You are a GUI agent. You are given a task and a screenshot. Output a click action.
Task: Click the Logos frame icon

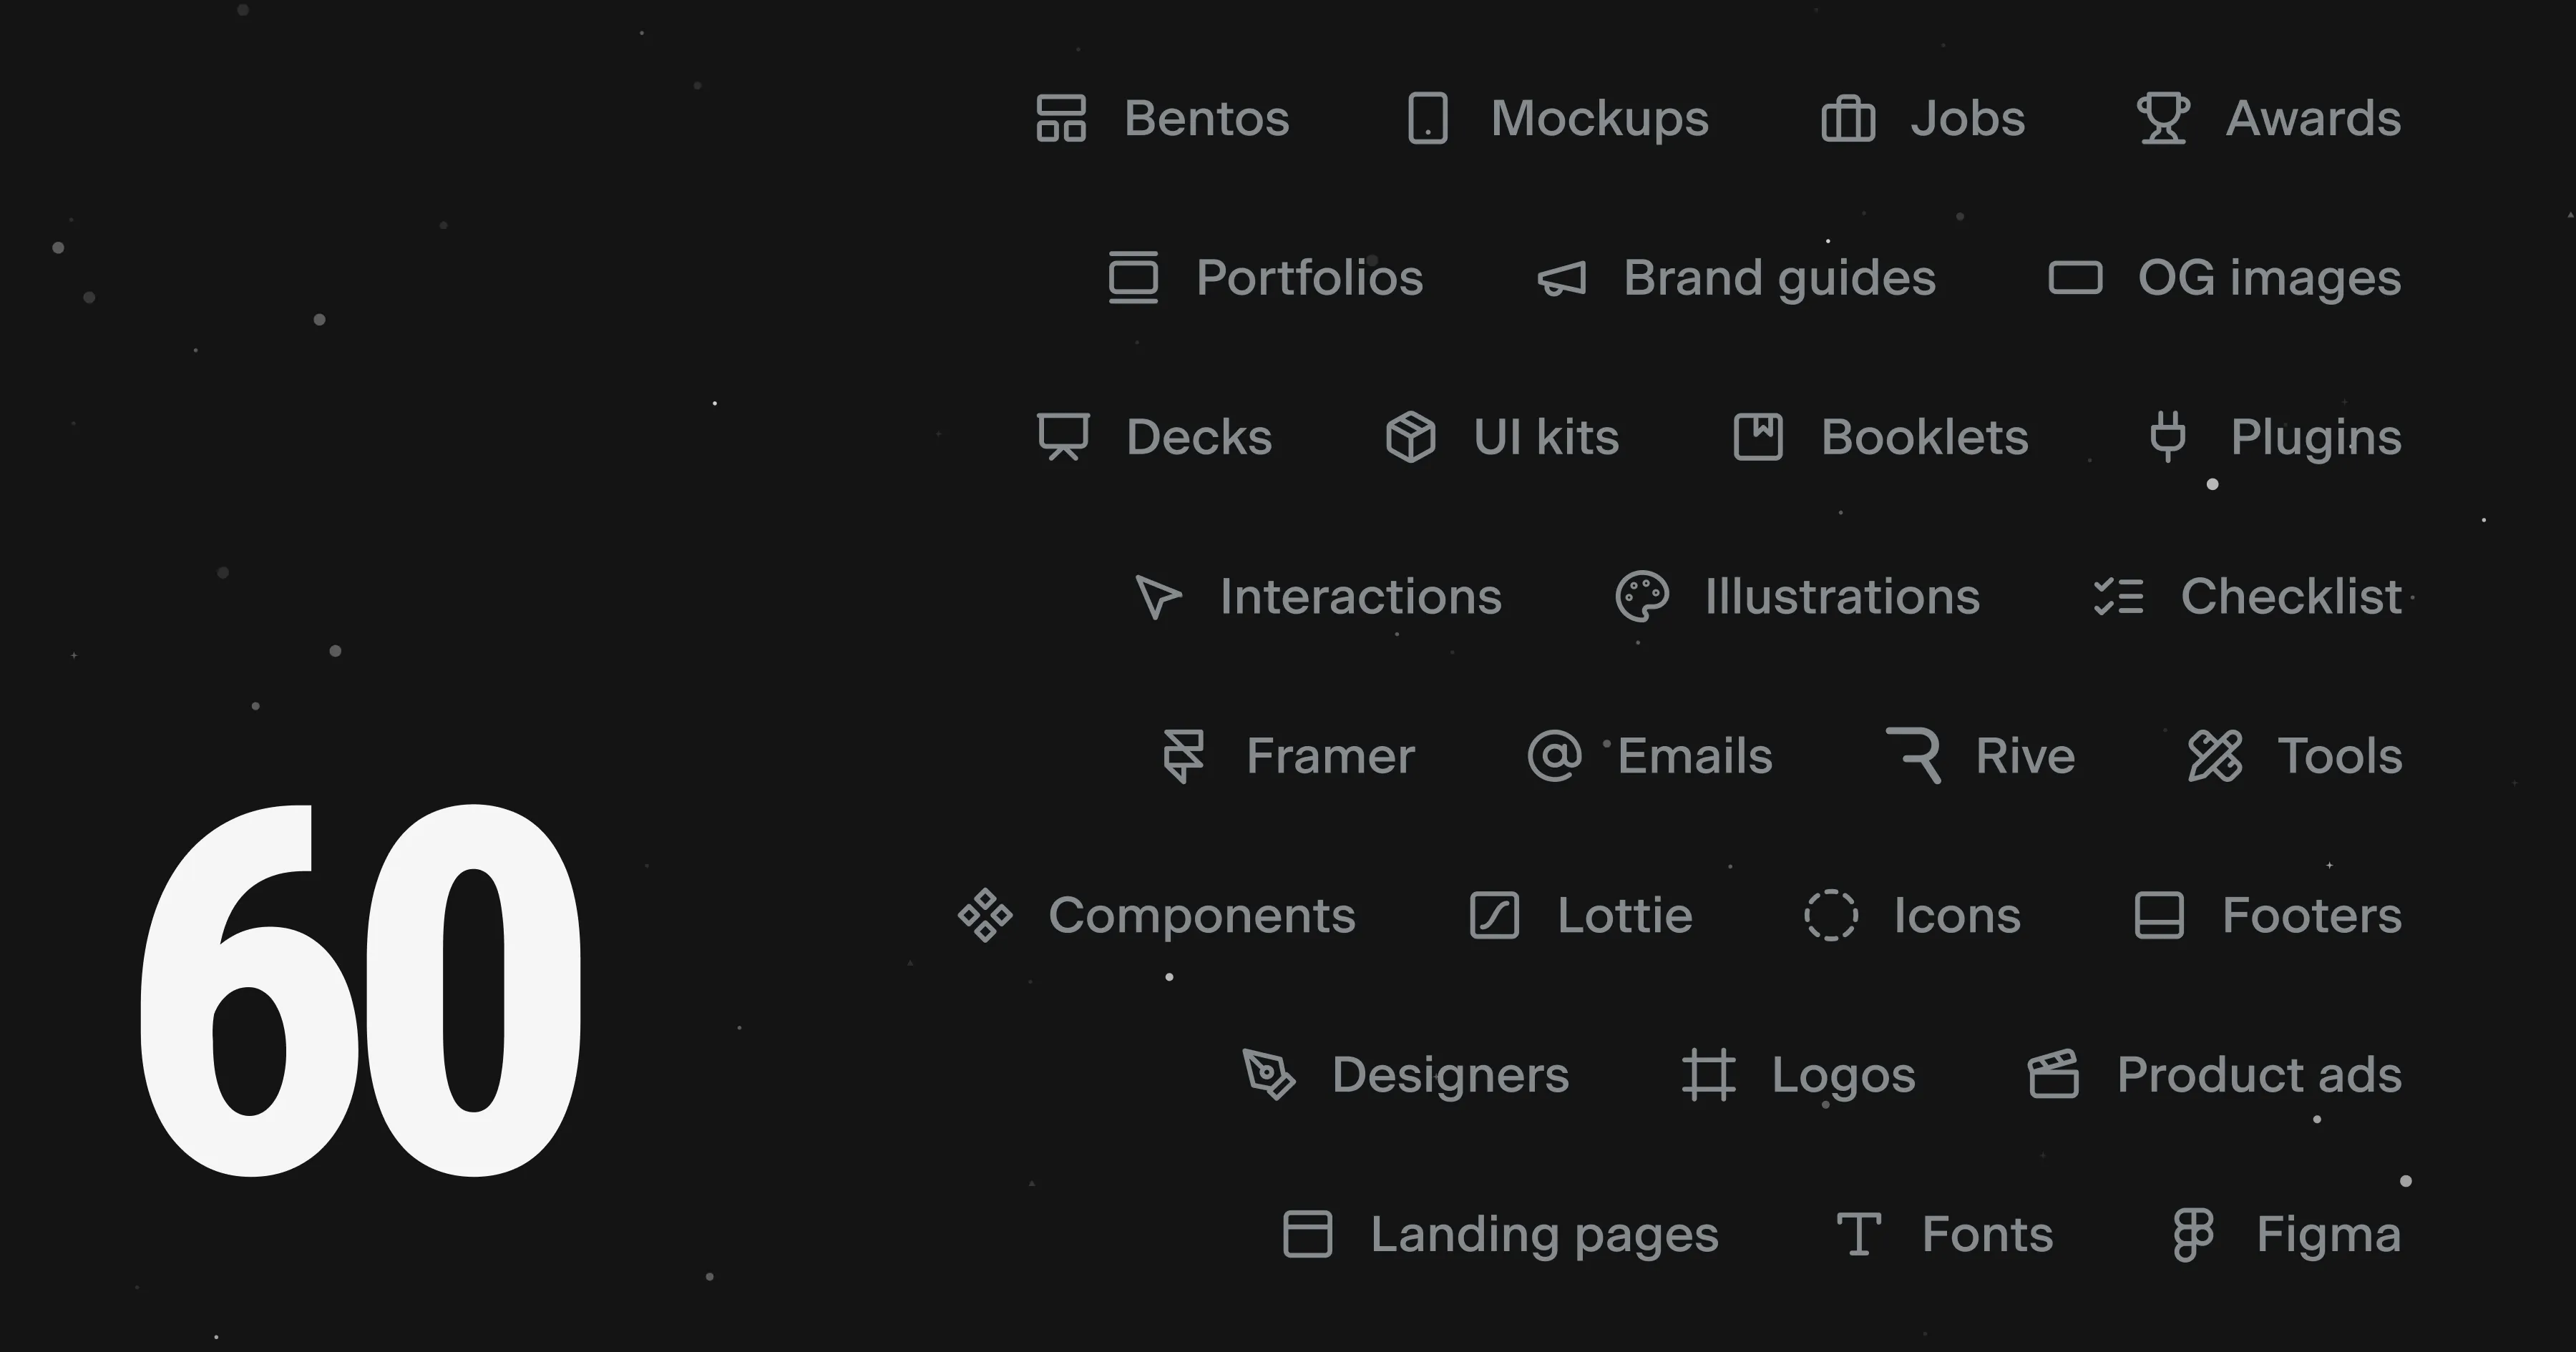pos(1709,1075)
